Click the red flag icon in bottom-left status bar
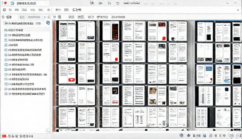The height and width of the screenshot is (139, 242). (4, 136)
